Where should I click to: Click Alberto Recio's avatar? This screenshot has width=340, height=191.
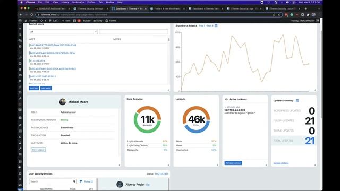click(120, 184)
